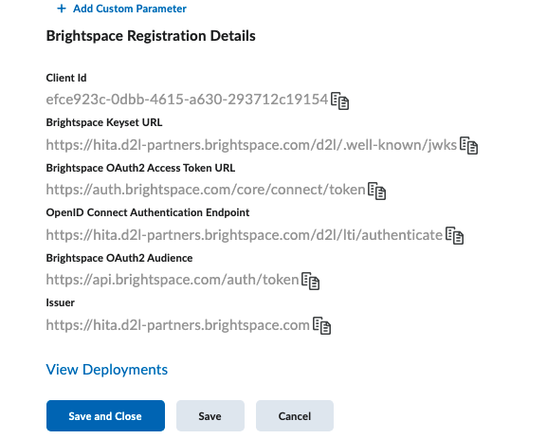Click the Issuer value https://hita.d2l-partners.brightspace.com

pos(178,325)
